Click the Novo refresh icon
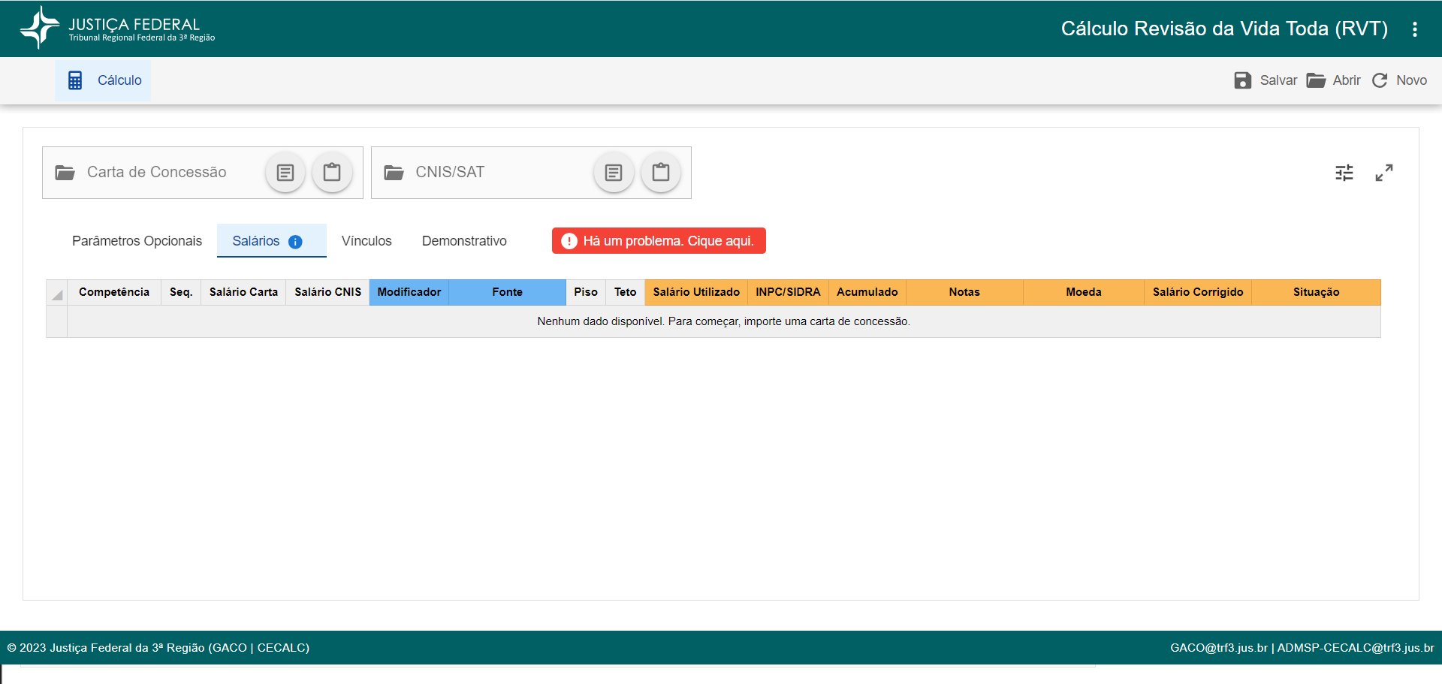Image resolution: width=1442 pixels, height=684 pixels. pos(1380,80)
